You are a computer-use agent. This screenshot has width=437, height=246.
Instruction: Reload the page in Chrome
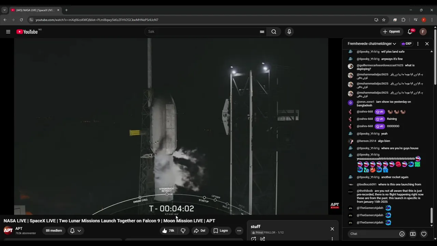tap(21, 20)
